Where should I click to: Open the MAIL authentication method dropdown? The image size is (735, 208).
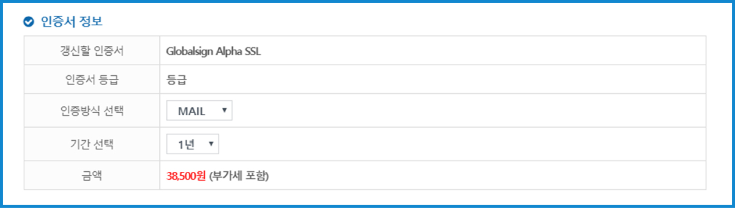[199, 111]
